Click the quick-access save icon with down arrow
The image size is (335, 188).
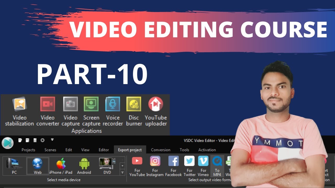(35, 140)
